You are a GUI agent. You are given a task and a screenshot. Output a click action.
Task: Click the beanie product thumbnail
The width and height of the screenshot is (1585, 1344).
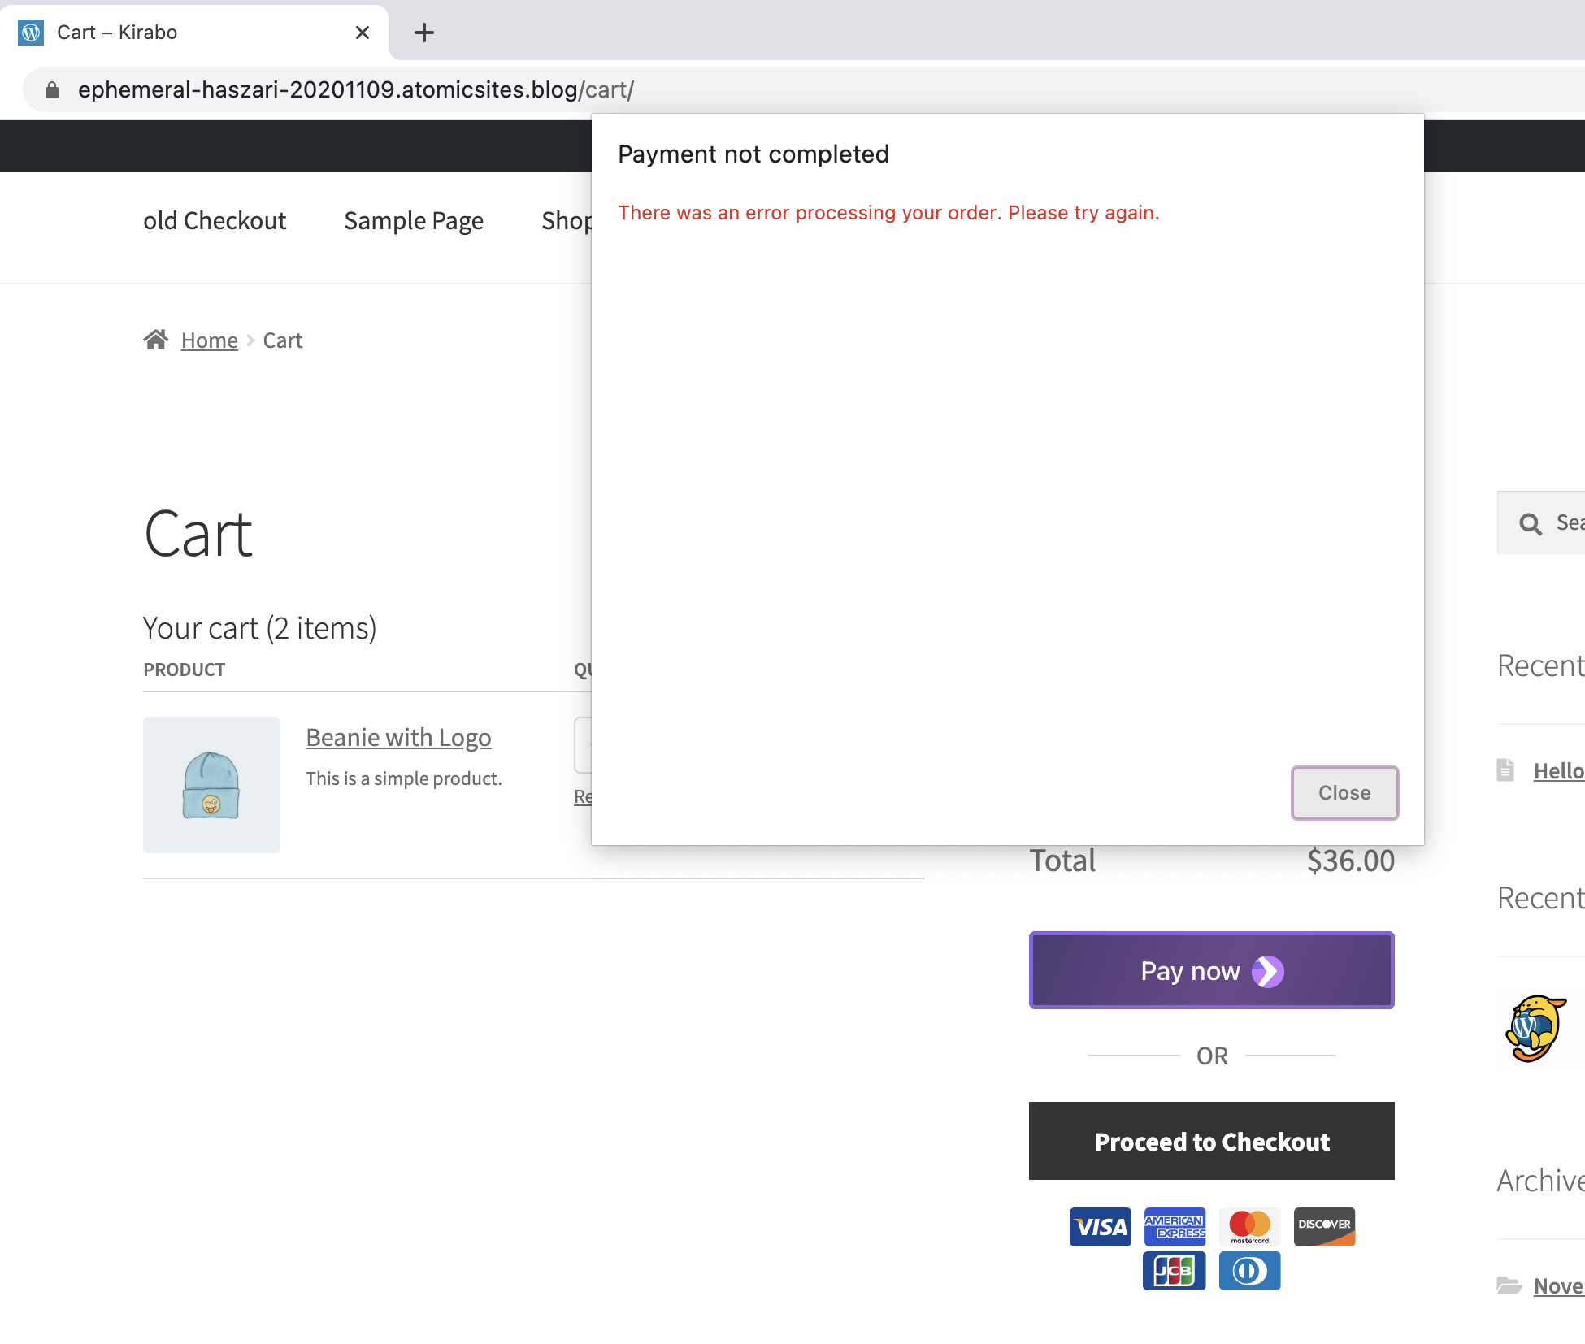click(211, 784)
